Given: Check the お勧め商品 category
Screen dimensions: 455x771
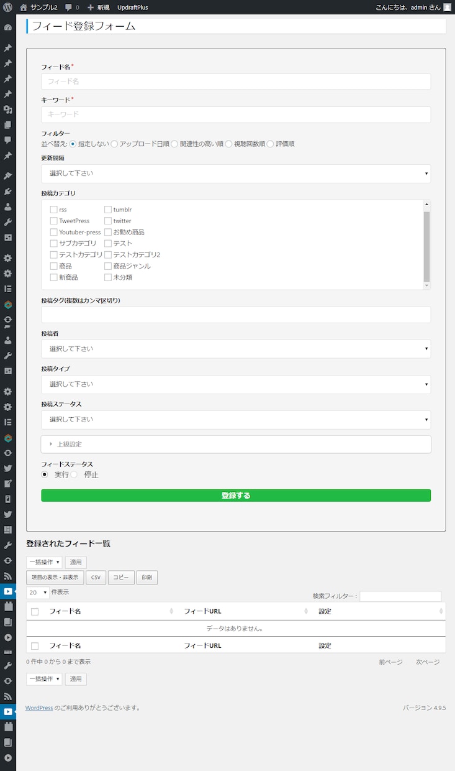Looking at the screenshot, I should (x=108, y=232).
